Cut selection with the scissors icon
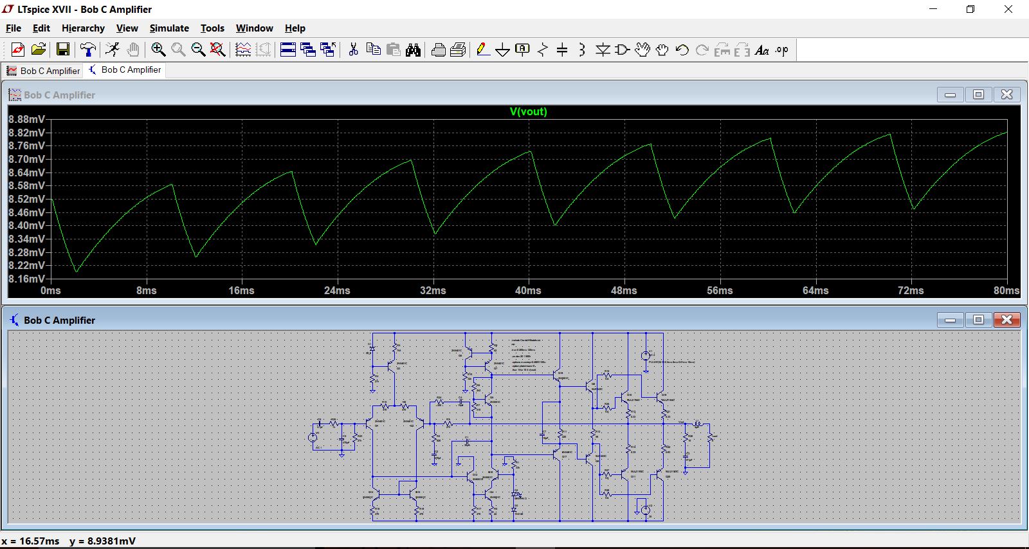1029x549 pixels. point(353,50)
